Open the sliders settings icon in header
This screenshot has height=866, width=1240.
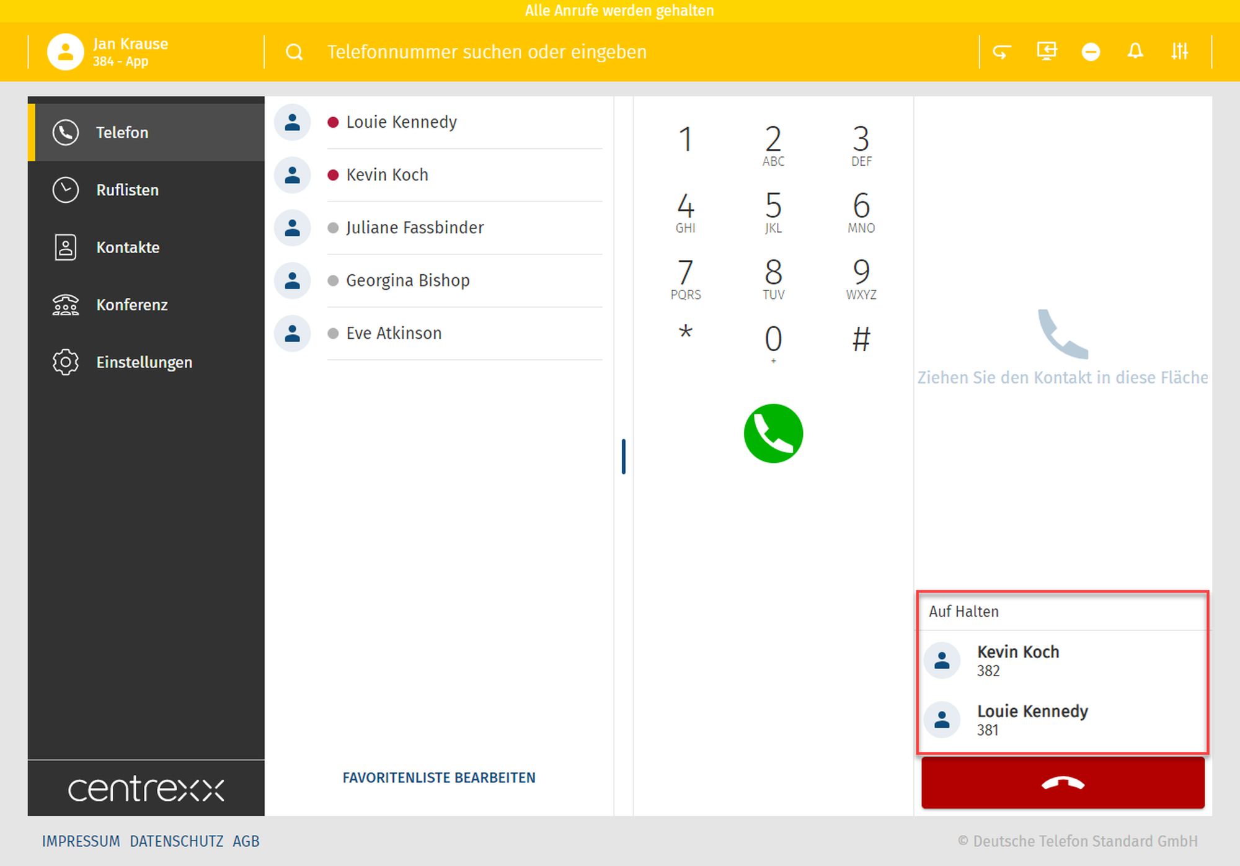(x=1179, y=51)
